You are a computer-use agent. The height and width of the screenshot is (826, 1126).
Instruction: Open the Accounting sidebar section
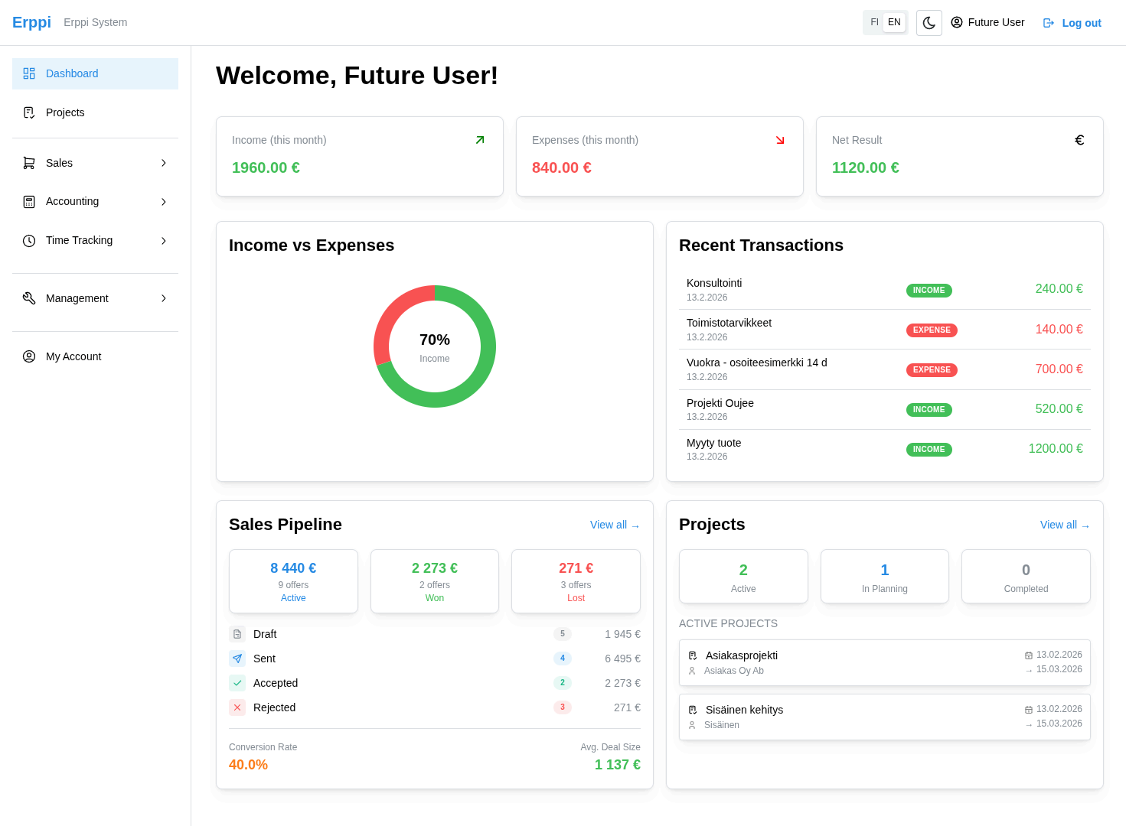point(95,202)
